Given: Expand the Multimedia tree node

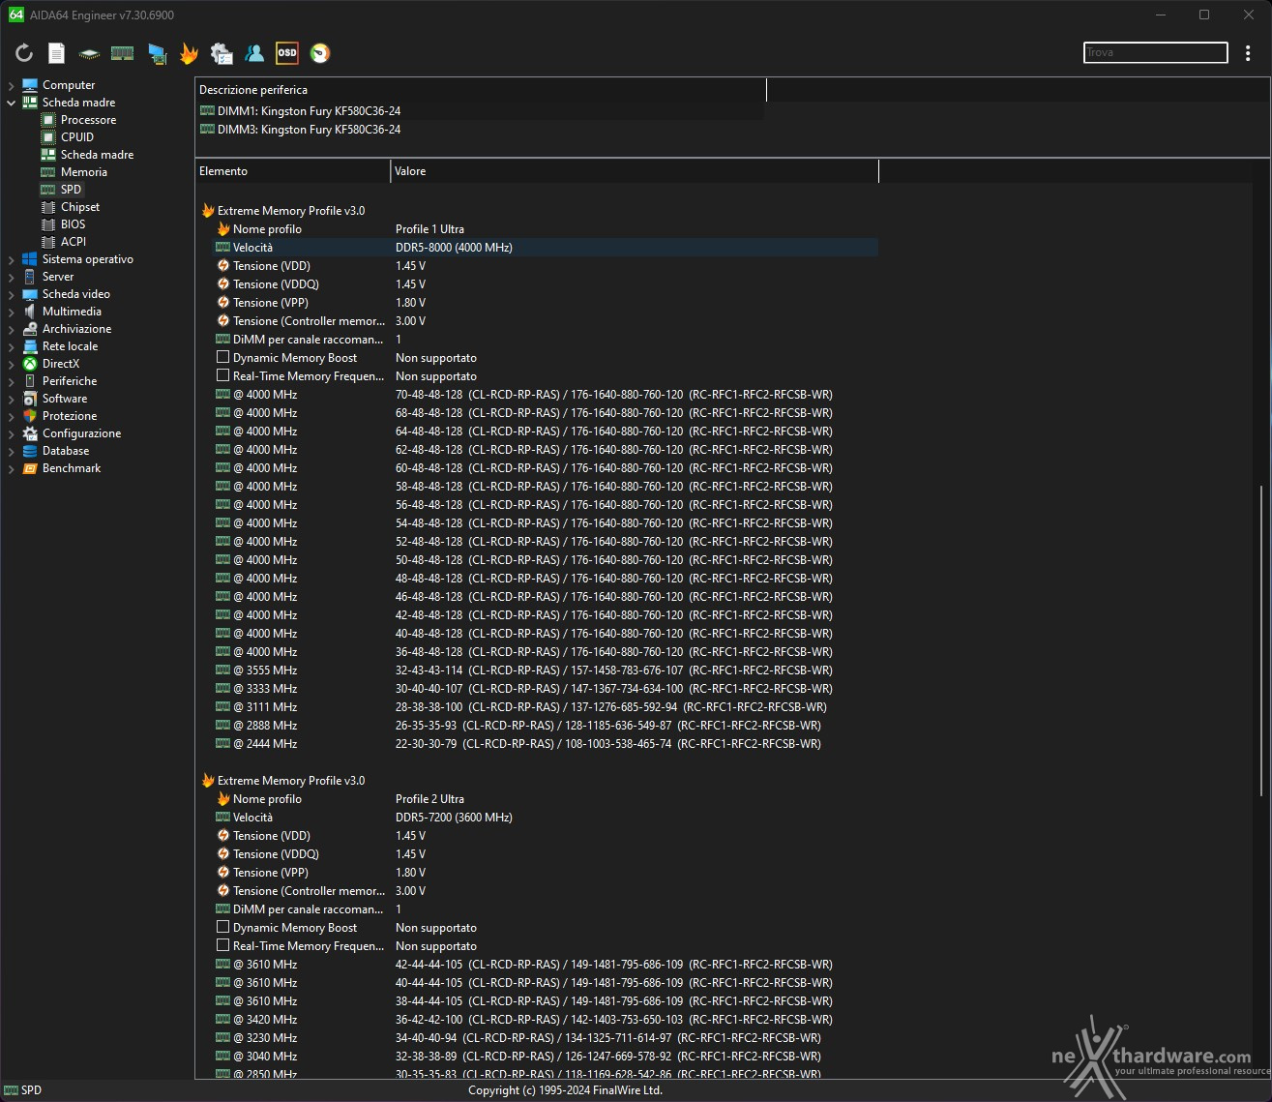Looking at the screenshot, I should pyautogui.click(x=11, y=312).
